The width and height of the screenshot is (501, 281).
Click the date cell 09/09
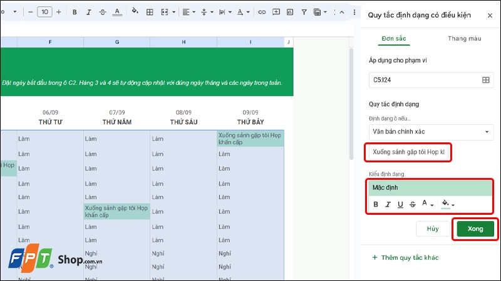pos(250,112)
